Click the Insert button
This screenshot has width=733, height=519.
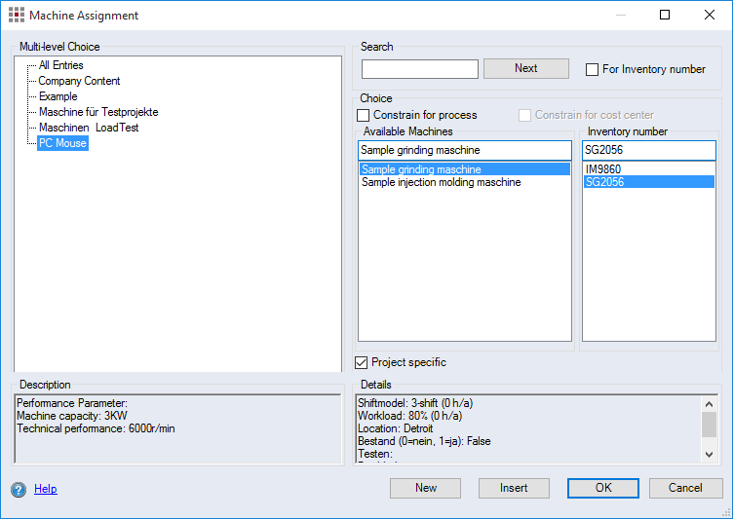click(x=514, y=488)
